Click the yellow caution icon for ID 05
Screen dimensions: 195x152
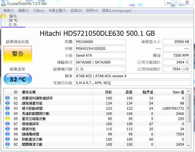coord(7,119)
